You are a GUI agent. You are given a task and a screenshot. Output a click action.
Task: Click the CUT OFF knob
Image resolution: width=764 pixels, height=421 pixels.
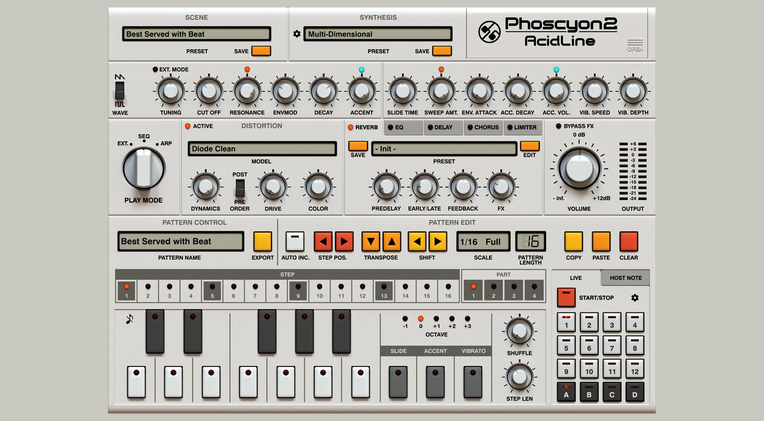tap(209, 91)
